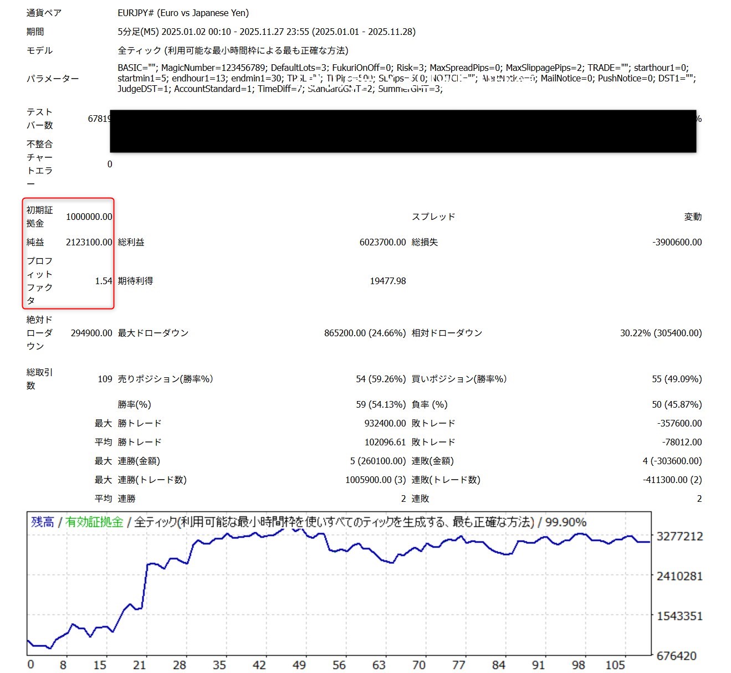Image resolution: width=731 pixels, height=673 pixels.
Task: Click the パラメーター row label
Action: (53, 79)
